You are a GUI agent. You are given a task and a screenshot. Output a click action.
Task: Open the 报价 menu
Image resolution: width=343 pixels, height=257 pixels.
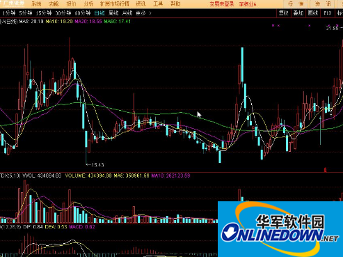(x=71, y=3)
